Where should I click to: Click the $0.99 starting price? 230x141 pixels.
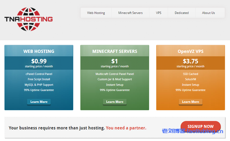39,61
